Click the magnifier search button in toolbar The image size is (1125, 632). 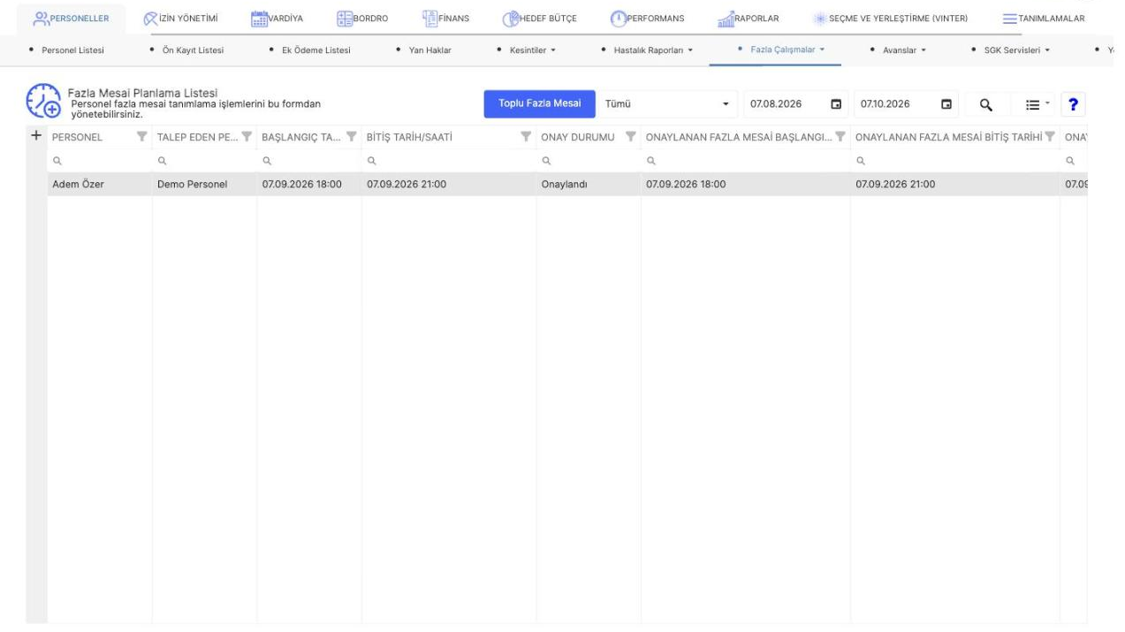[x=985, y=104]
